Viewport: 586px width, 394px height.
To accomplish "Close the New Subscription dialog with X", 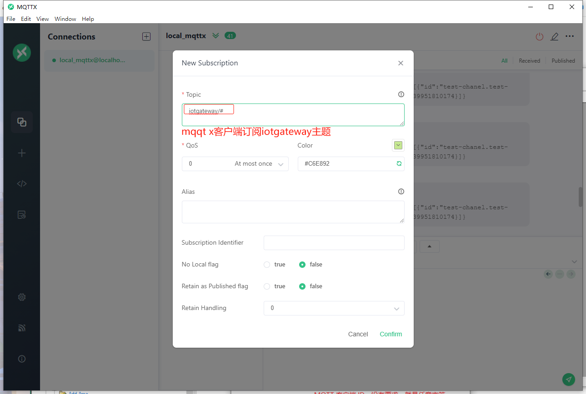I will click(401, 63).
